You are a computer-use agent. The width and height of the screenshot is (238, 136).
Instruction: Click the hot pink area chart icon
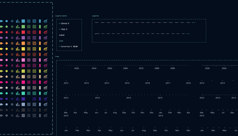point(46,82)
